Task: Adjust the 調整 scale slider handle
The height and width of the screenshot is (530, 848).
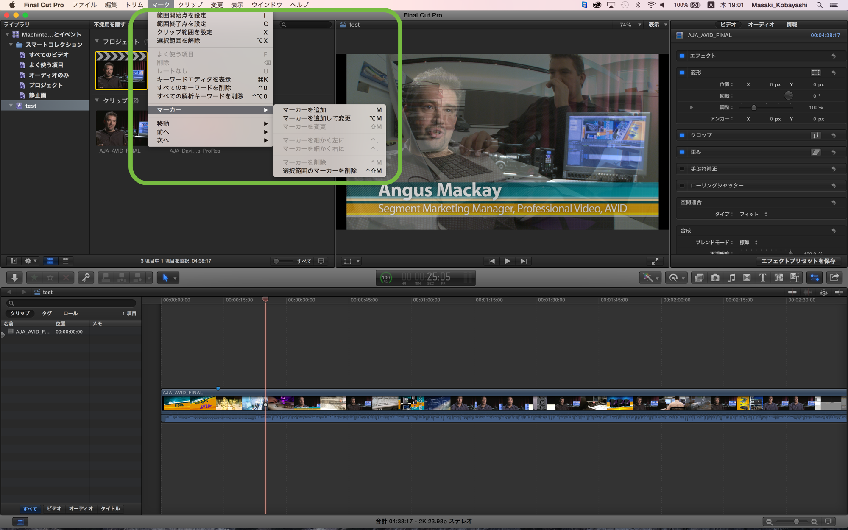Action: (754, 107)
